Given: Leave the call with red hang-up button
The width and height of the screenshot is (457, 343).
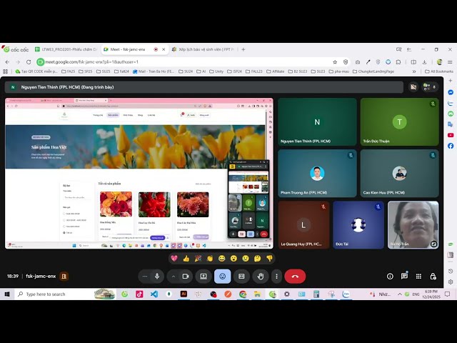Looking at the screenshot, I should tap(295, 277).
